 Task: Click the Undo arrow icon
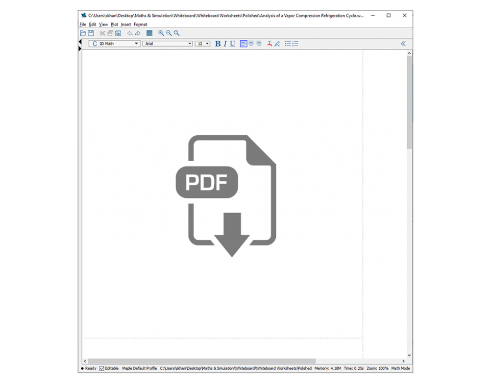tap(130, 33)
